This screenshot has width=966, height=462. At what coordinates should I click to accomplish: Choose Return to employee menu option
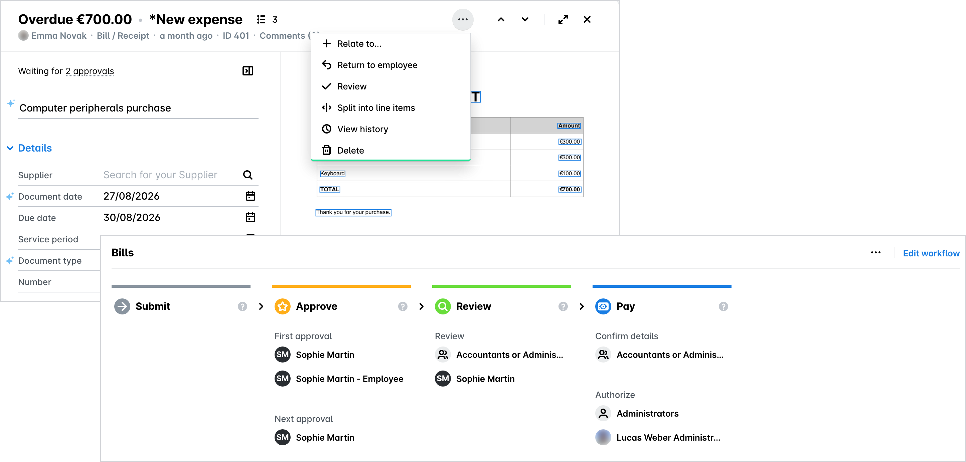391,65
